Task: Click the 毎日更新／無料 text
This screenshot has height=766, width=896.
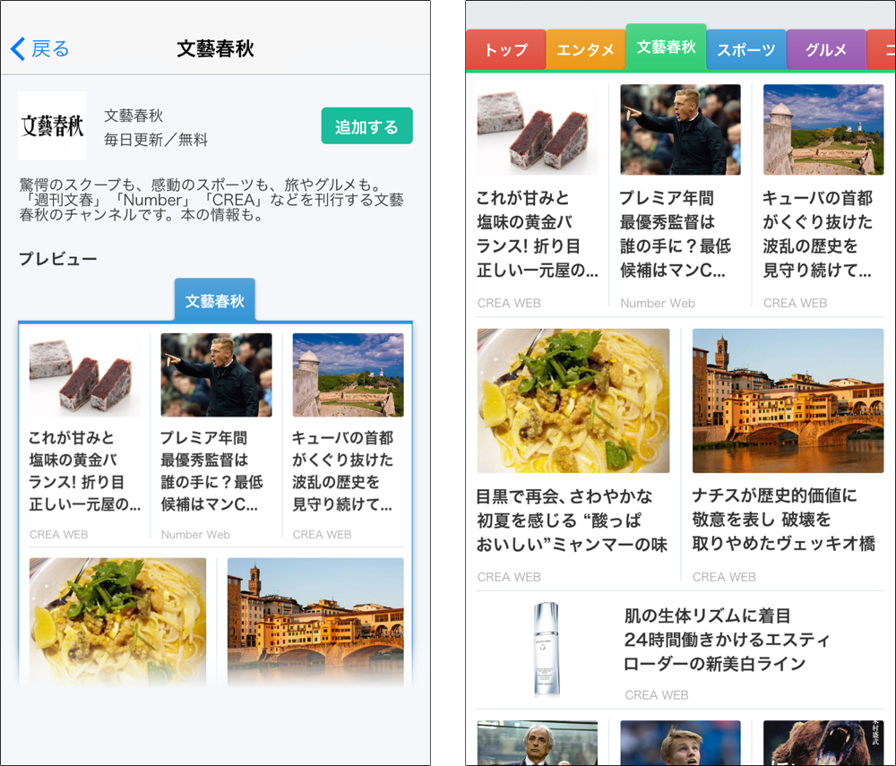Action: coord(156,140)
